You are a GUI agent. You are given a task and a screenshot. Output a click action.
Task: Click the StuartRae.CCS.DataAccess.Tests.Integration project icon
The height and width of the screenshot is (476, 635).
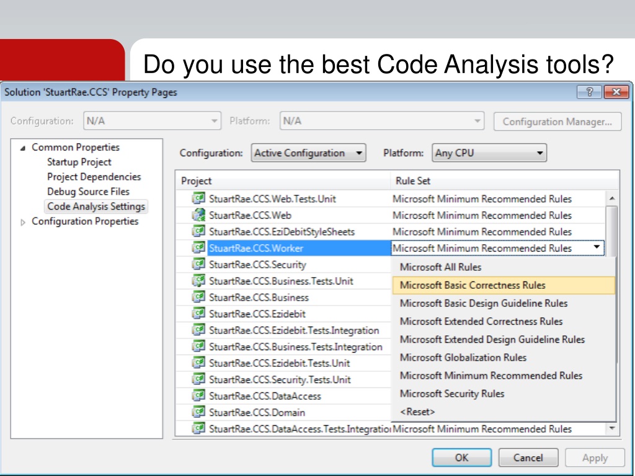(x=198, y=428)
